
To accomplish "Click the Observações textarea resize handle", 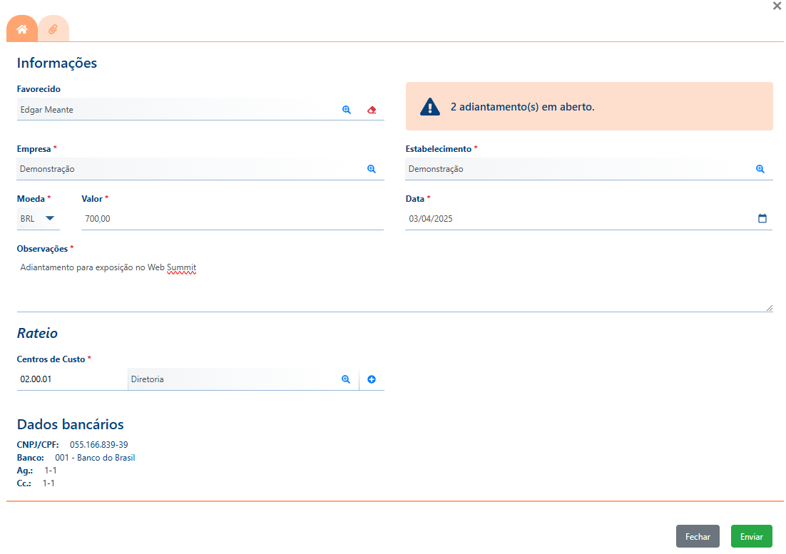I will click(770, 308).
